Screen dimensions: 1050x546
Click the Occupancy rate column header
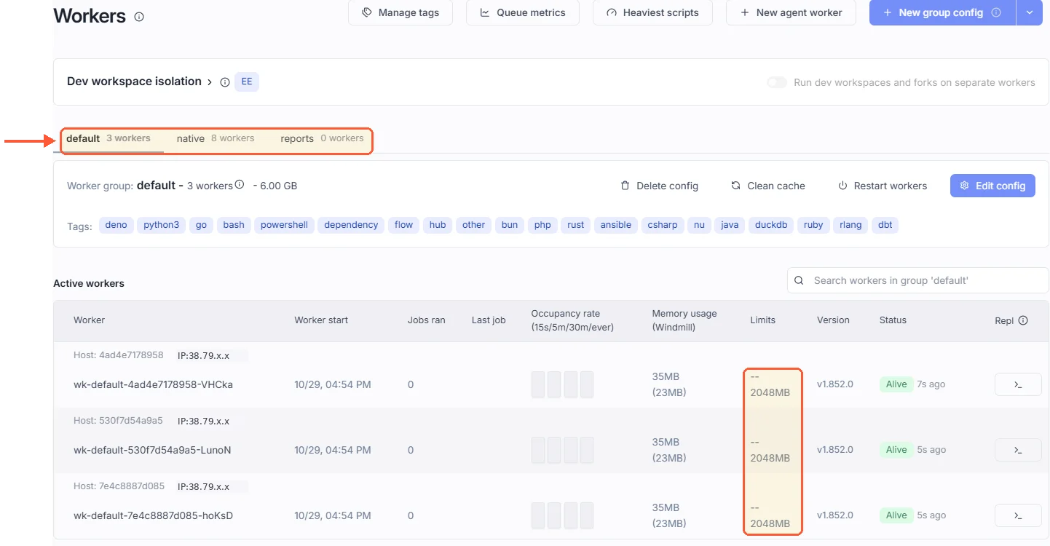coord(572,320)
